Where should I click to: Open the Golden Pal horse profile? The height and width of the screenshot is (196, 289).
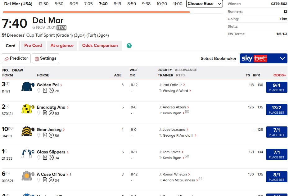[x=49, y=85]
